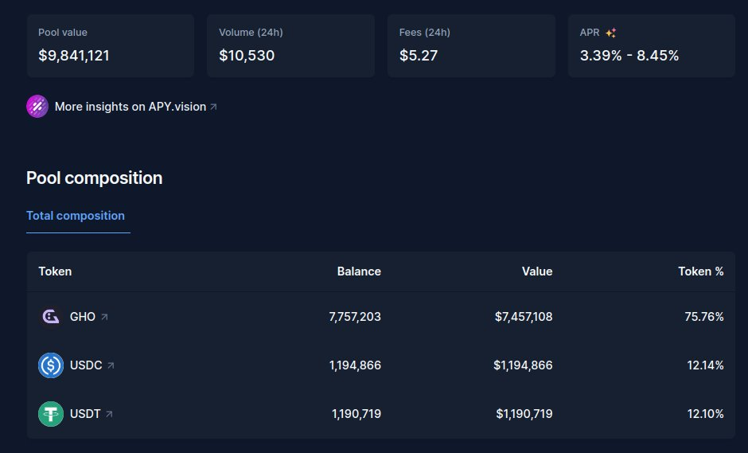Click the USDT token icon
This screenshot has height=453, width=748.
click(x=51, y=414)
